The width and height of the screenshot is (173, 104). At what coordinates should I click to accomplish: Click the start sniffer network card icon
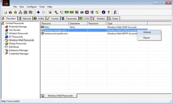(10, 12)
